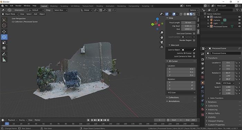This screenshot has height=130, width=242.
Task: Open the Add menu in viewport header
Action: pos(35,14)
